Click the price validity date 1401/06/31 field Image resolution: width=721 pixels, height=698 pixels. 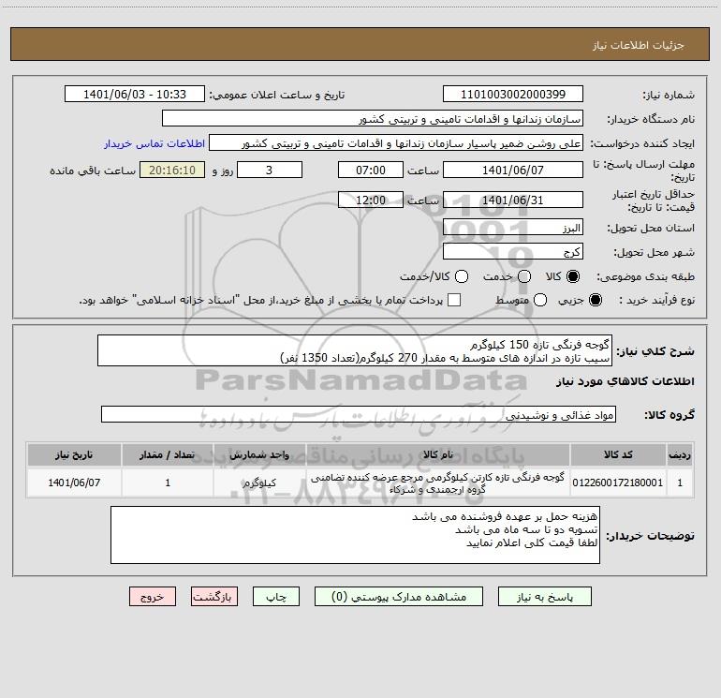coord(513,200)
